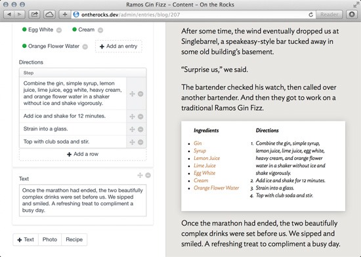Add a new Text block

pos(26,240)
